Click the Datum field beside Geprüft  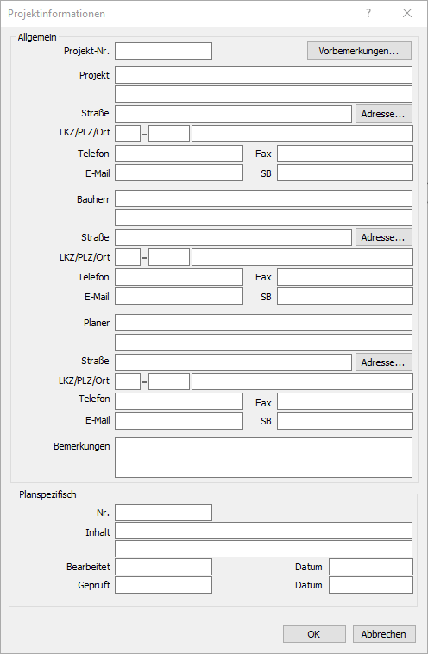(371, 585)
